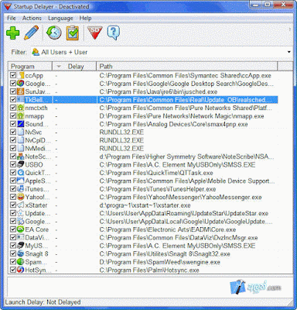Click the SunJava row icon

(x=21, y=91)
